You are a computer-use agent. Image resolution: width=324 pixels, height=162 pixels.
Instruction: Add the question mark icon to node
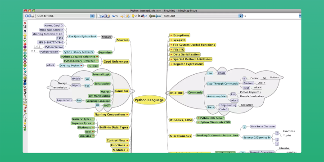(x=25, y=31)
